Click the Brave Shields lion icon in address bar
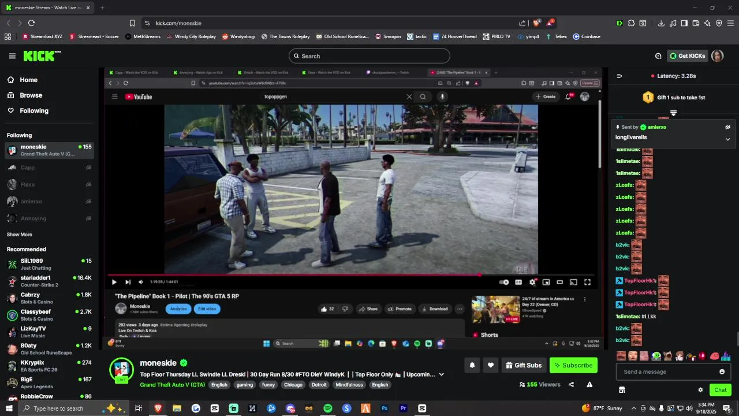739x416 pixels. [x=536, y=23]
